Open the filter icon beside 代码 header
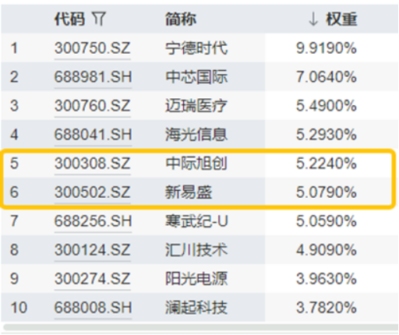The width and height of the screenshot is (399, 335). tap(99, 19)
